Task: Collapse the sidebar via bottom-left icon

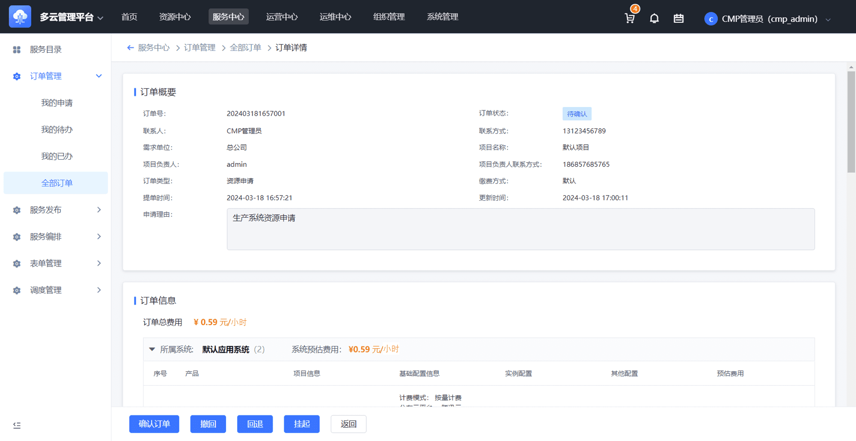Action: pos(17,425)
